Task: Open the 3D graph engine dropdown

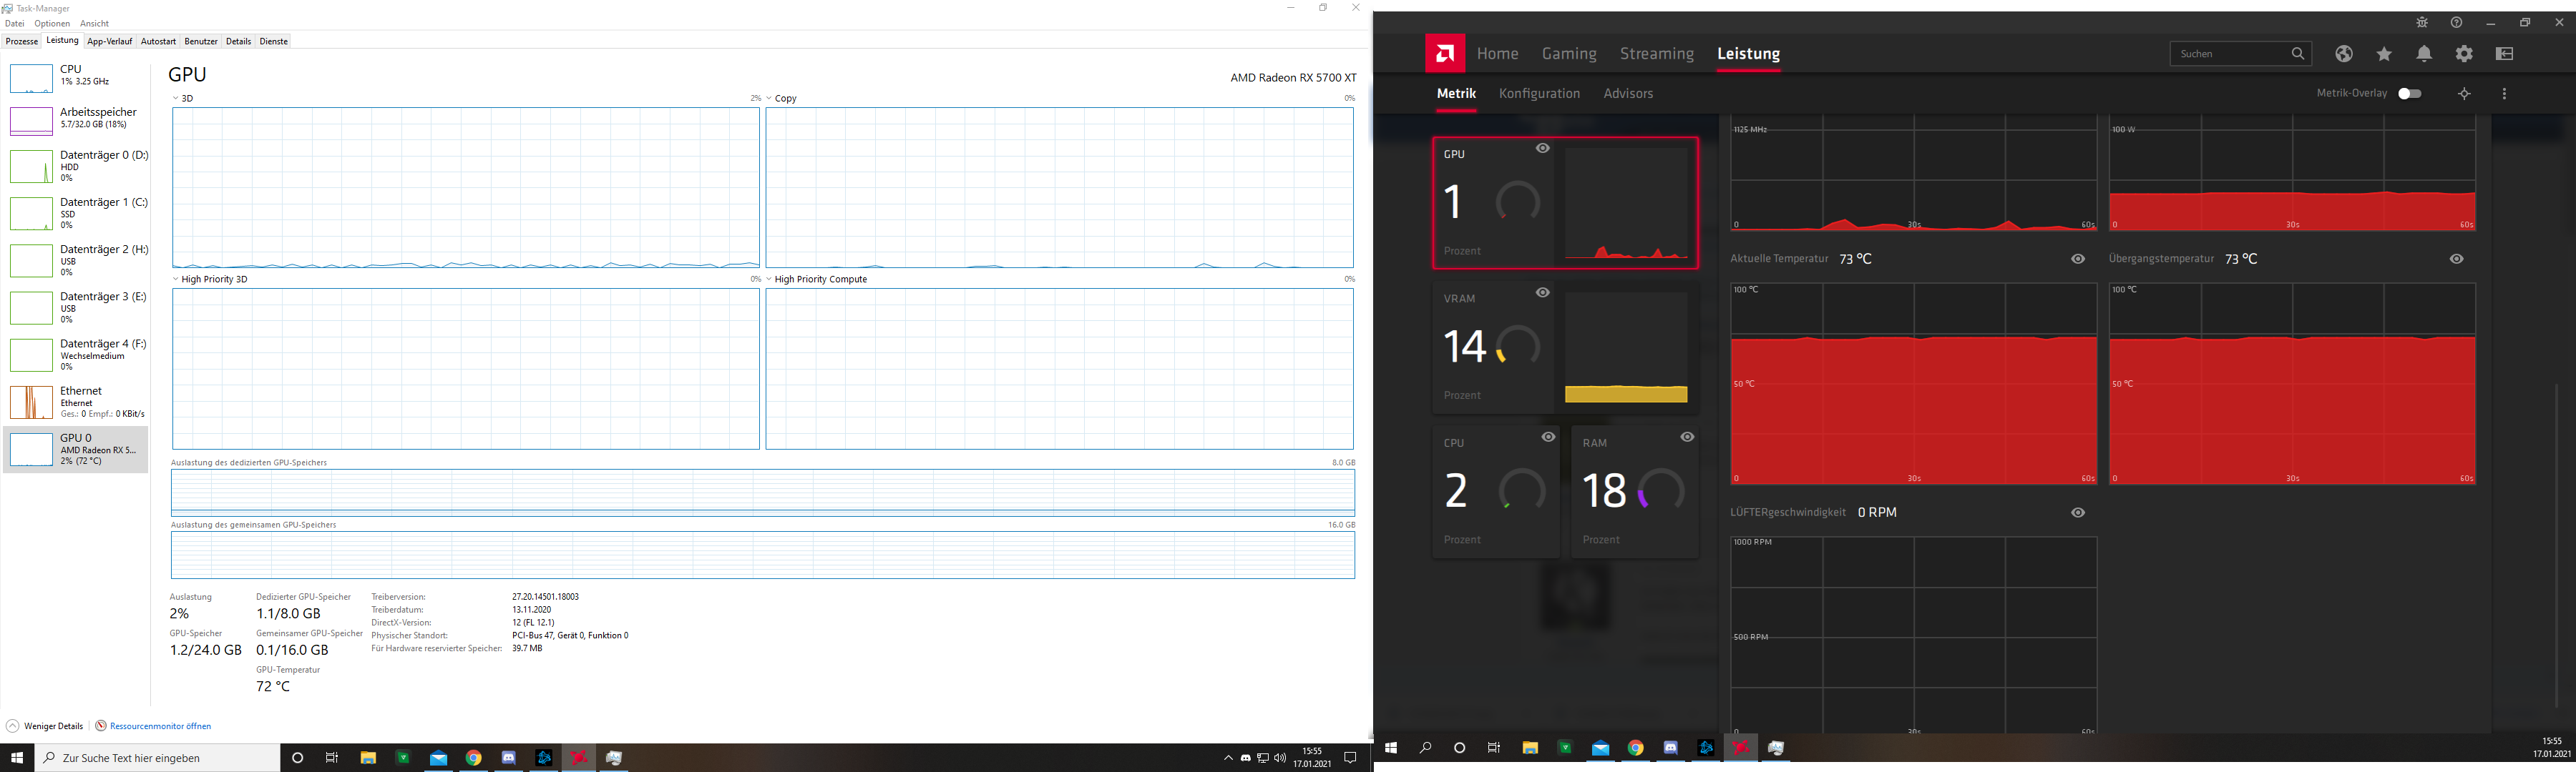Action: [176, 99]
